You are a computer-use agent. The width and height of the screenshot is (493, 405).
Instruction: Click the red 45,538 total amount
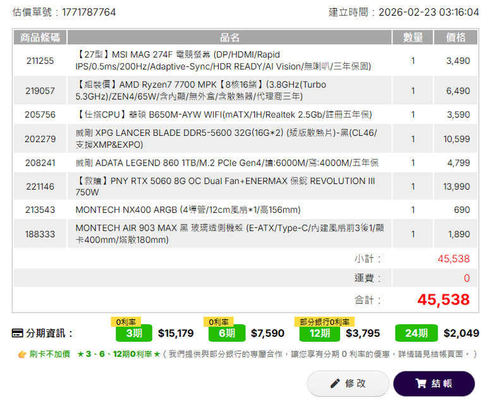(x=443, y=299)
